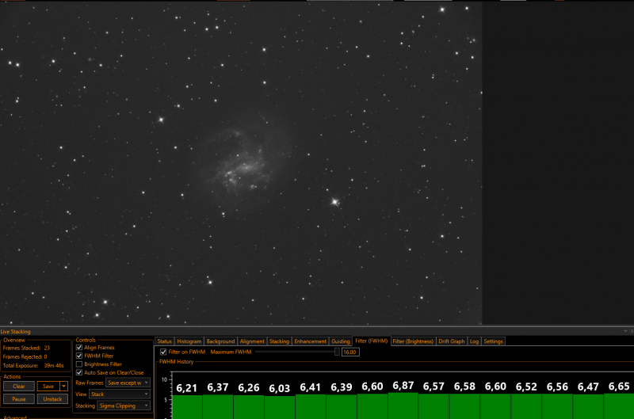Open the Raw Frames dropdown

128,383
